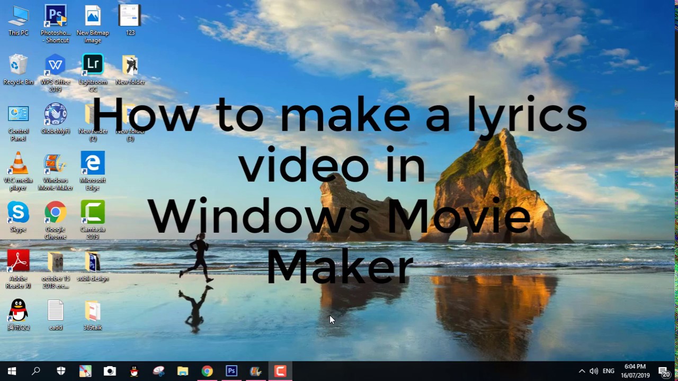Select the Adobe Reader XI icon
Screen dimensions: 678x381
[18, 270]
